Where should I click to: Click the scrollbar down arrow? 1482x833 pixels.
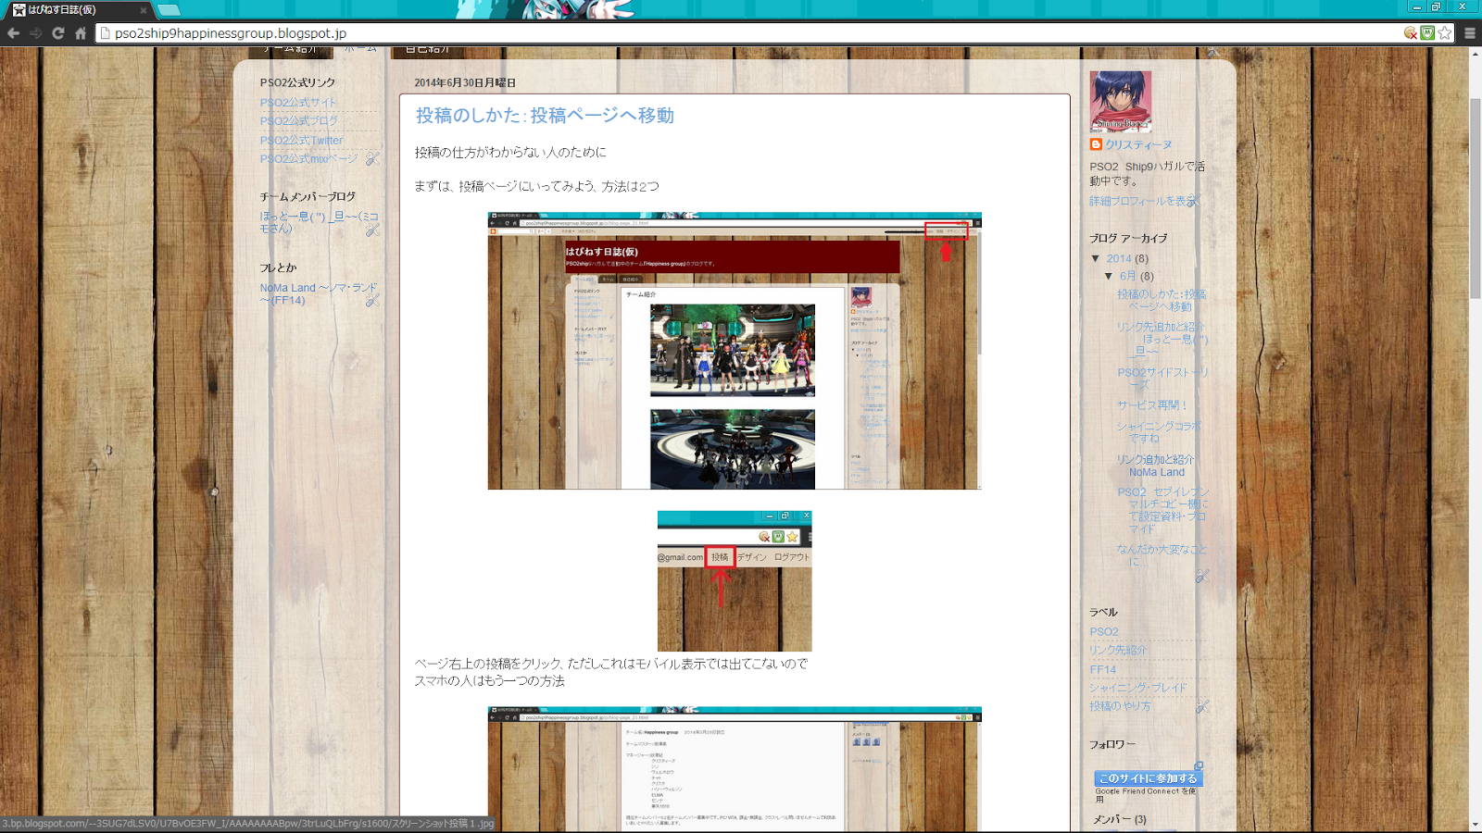[1475, 825]
